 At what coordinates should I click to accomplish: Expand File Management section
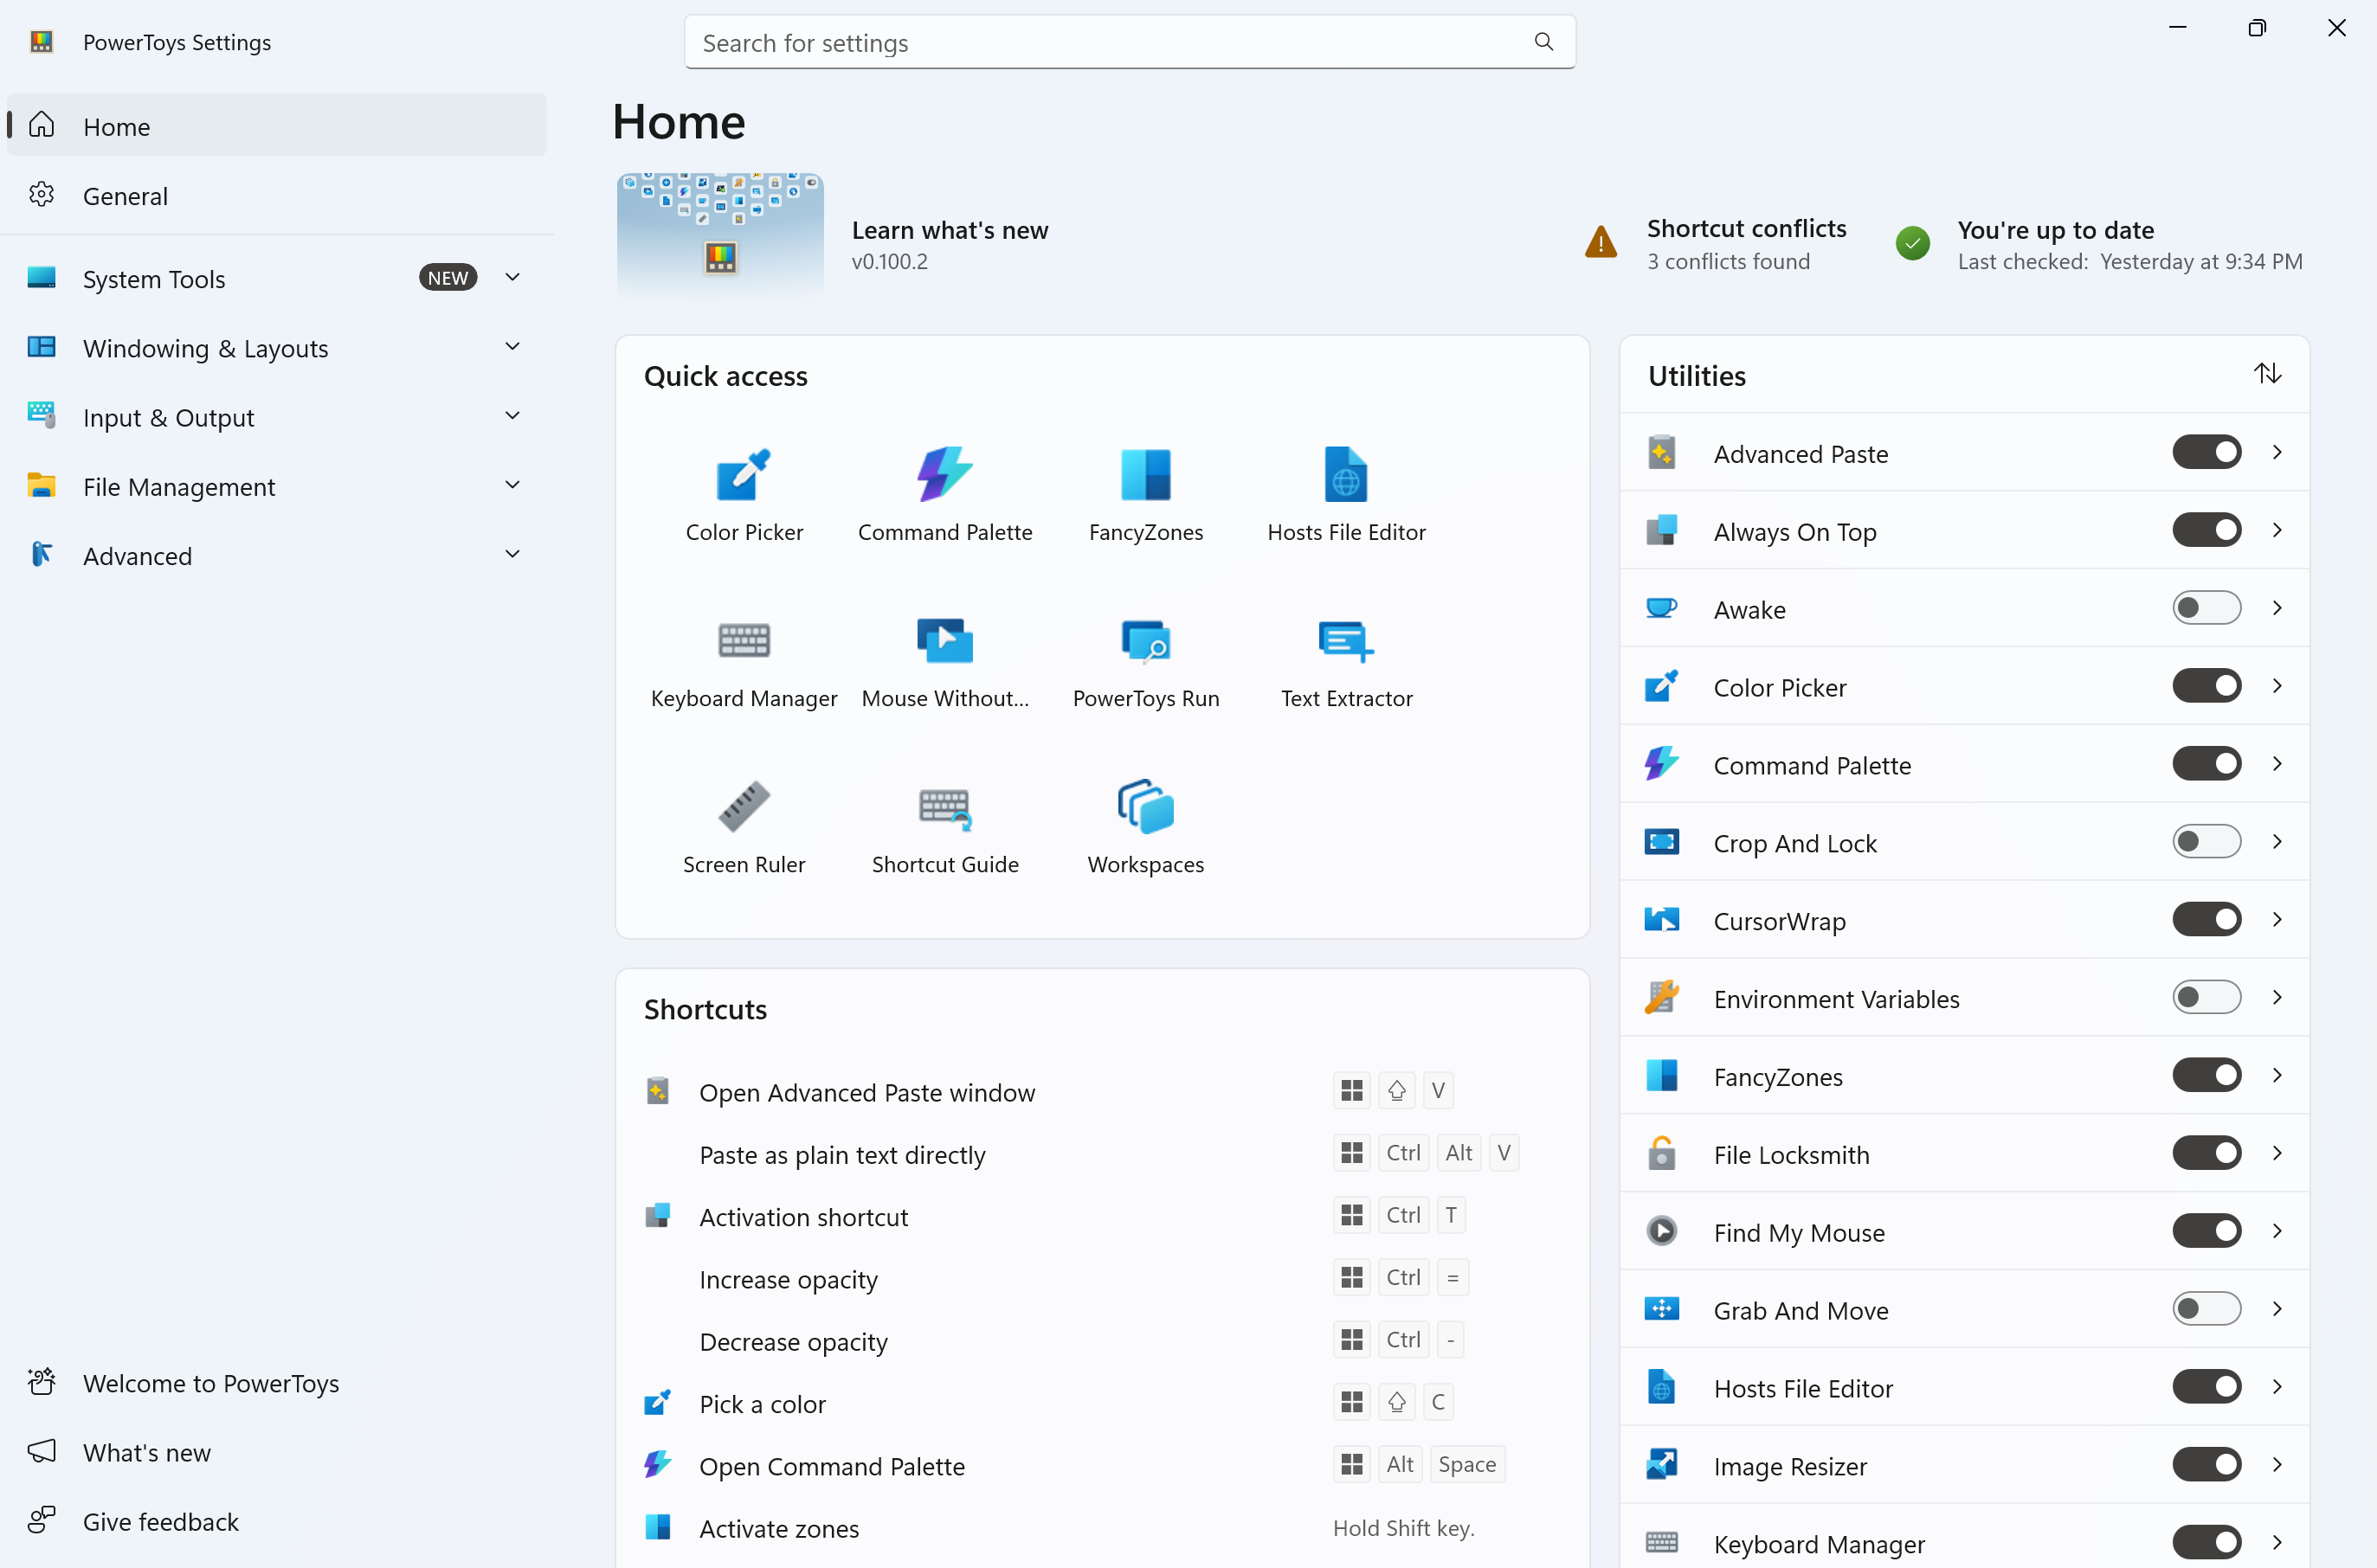pos(277,486)
